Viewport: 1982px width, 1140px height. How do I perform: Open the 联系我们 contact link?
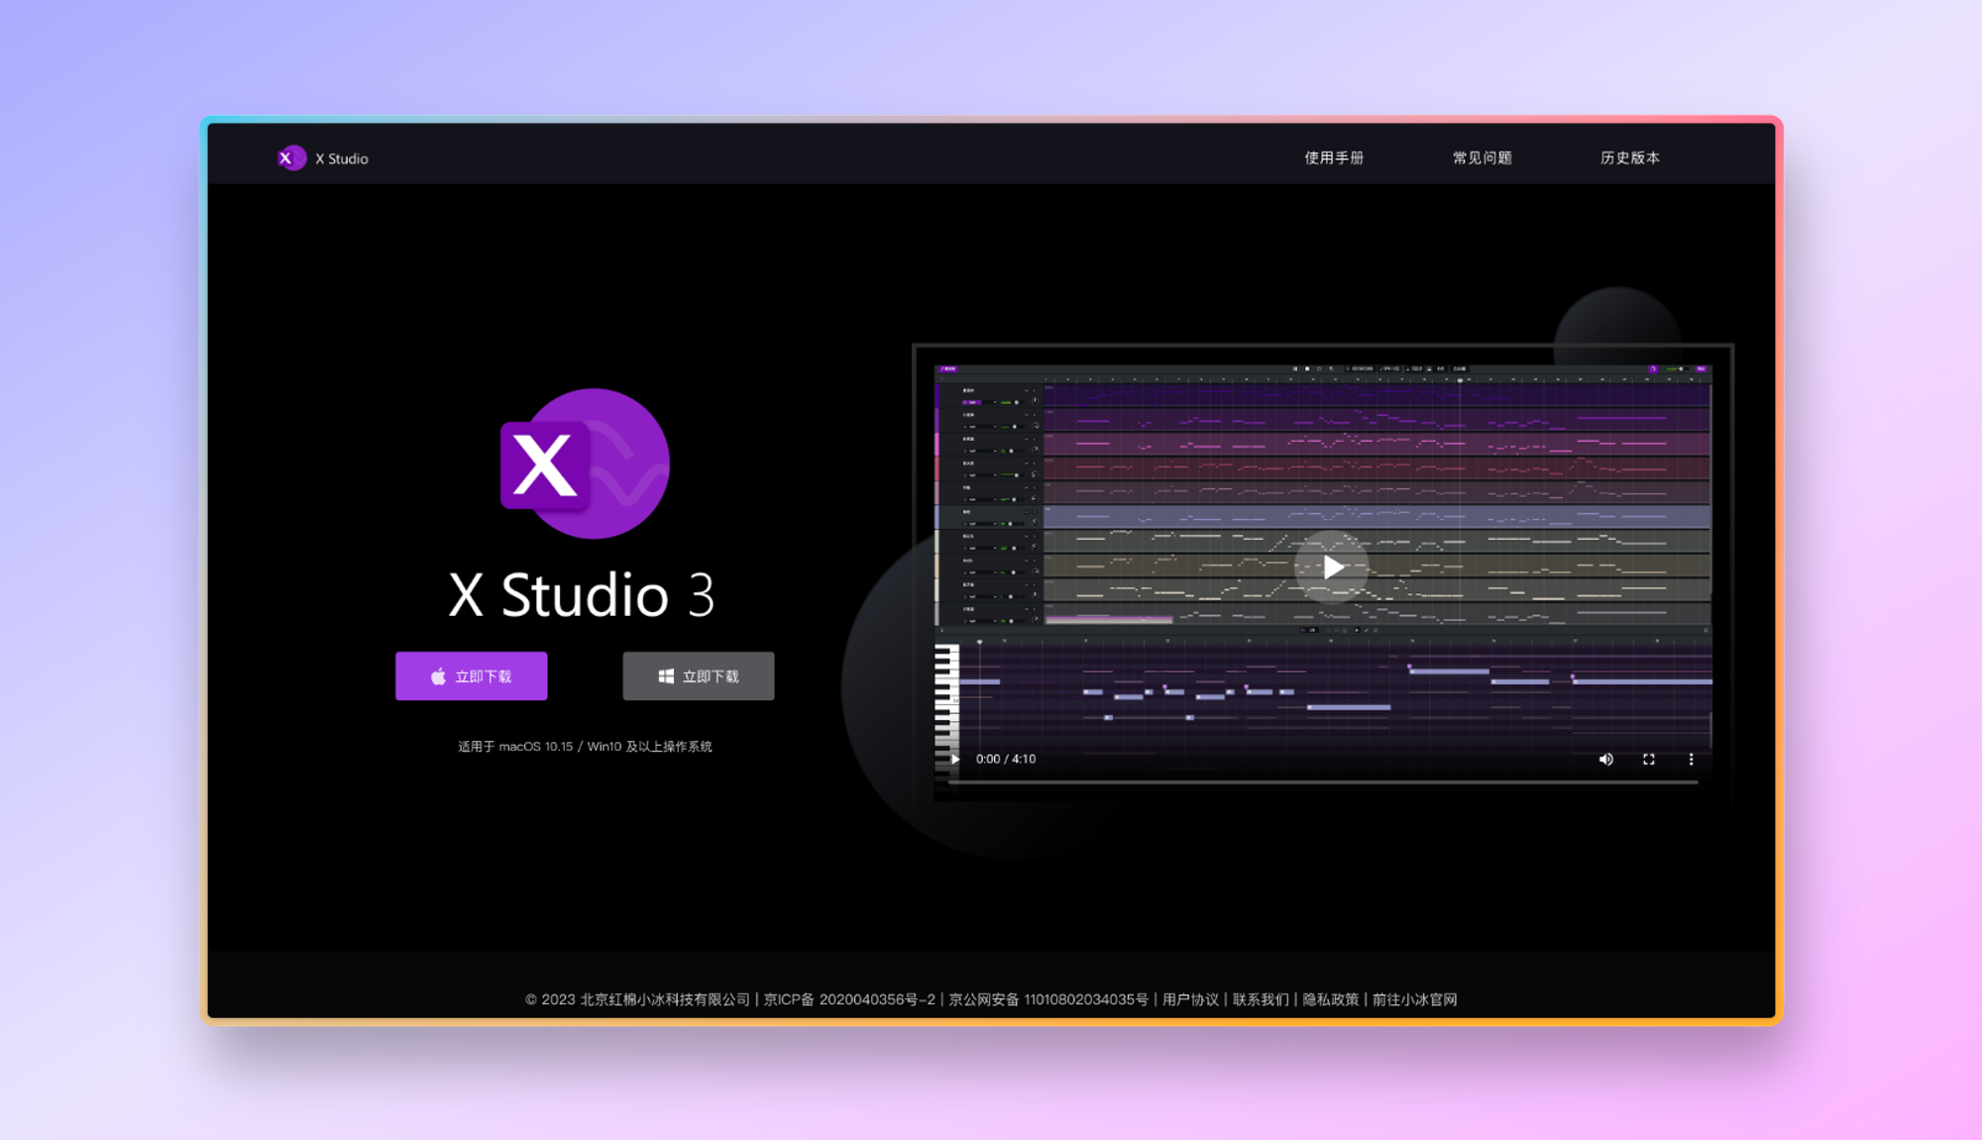tap(1261, 999)
